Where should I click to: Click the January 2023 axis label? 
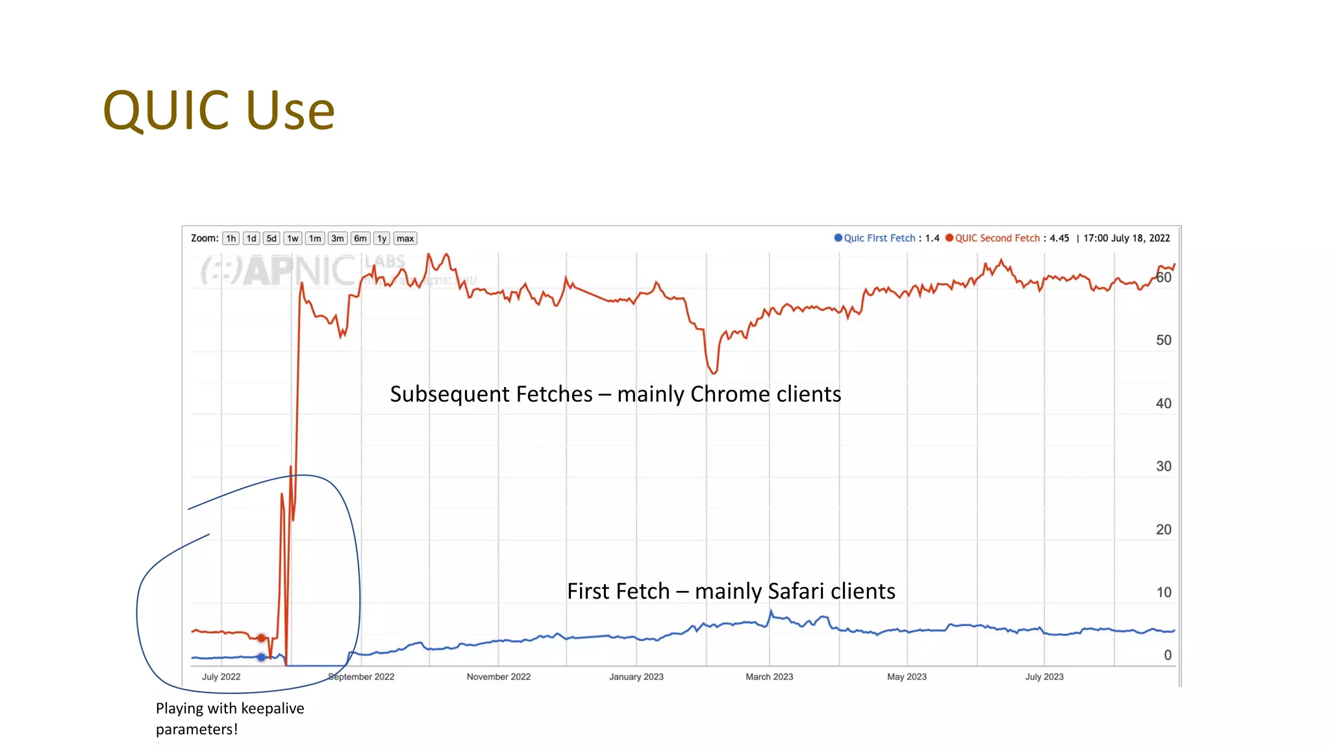pos(636,677)
